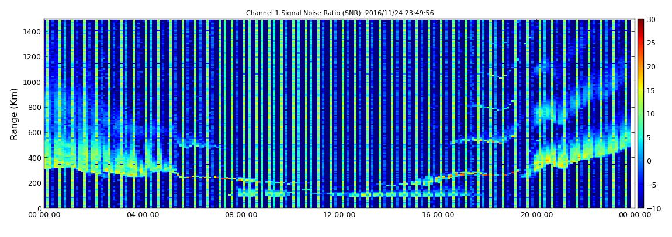Click the x-axis tick label '20:00:00'
672x237 pixels.
coord(535,215)
